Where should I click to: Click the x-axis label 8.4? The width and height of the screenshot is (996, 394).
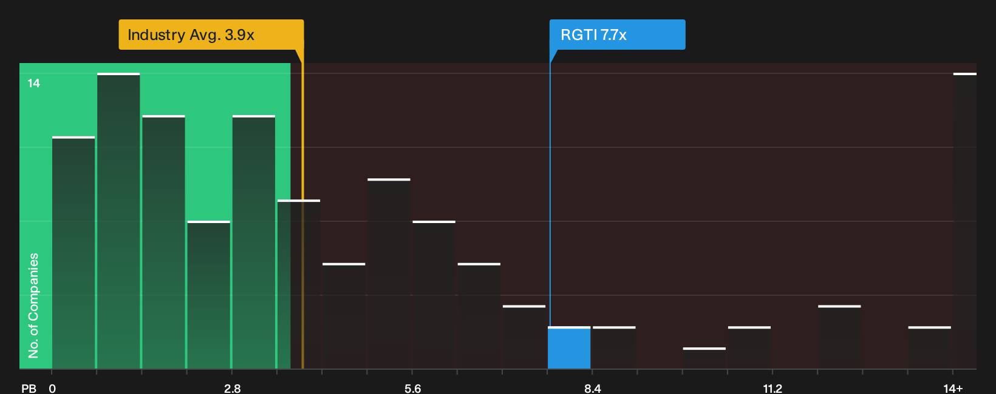(x=592, y=388)
